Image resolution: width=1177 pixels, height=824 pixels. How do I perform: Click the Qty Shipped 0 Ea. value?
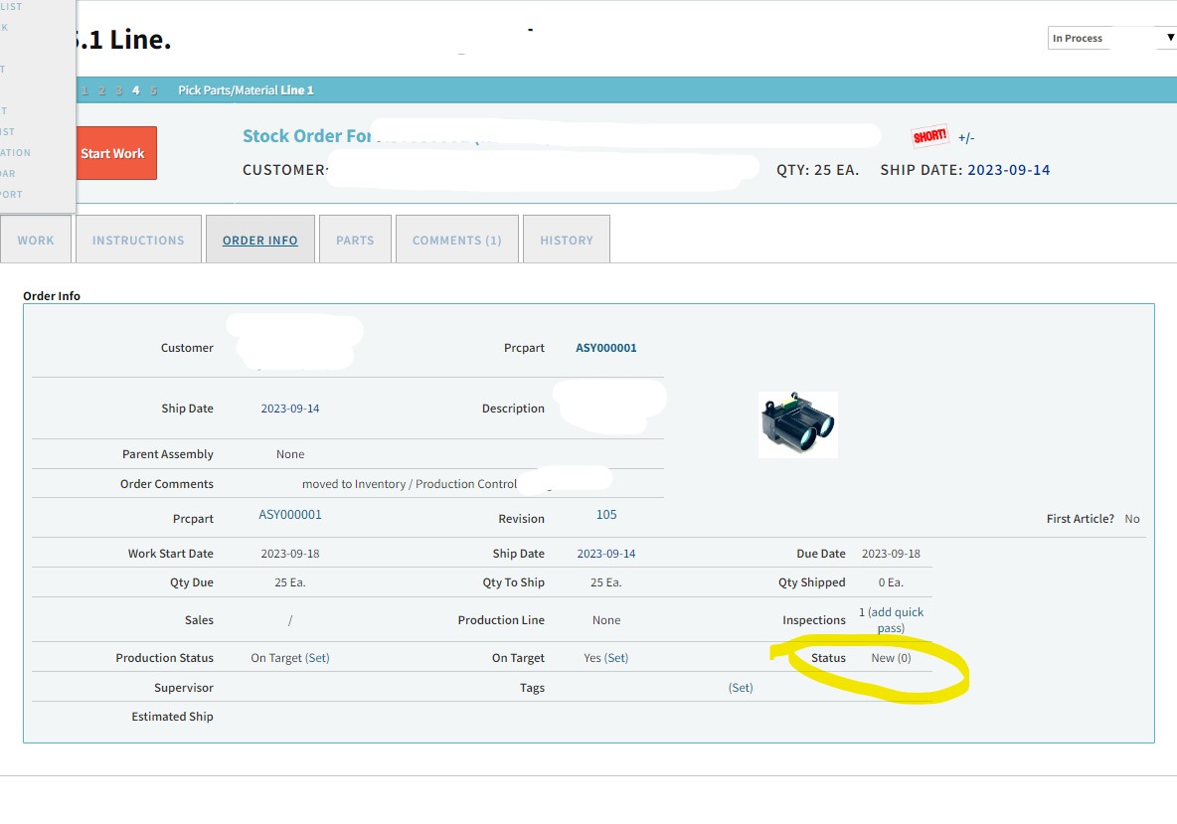(x=891, y=582)
